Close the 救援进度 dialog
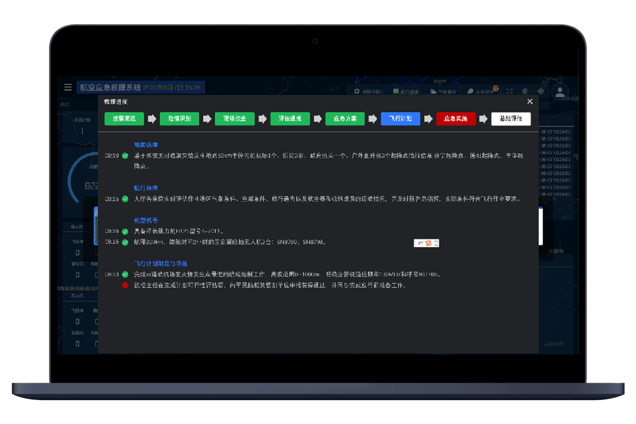 530,101
